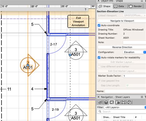Open the Classes tab in Navigation palette
The height and width of the screenshot is (121, 146).
point(100,102)
